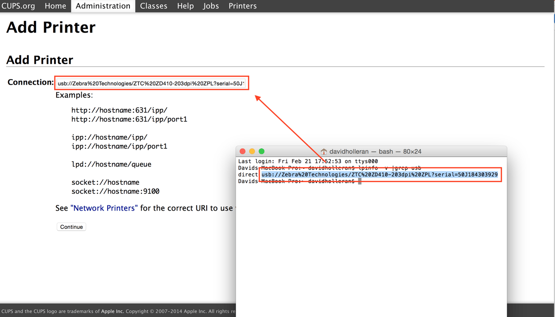Zoom the Terminal using green button
555x317 pixels.
[x=262, y=151]
